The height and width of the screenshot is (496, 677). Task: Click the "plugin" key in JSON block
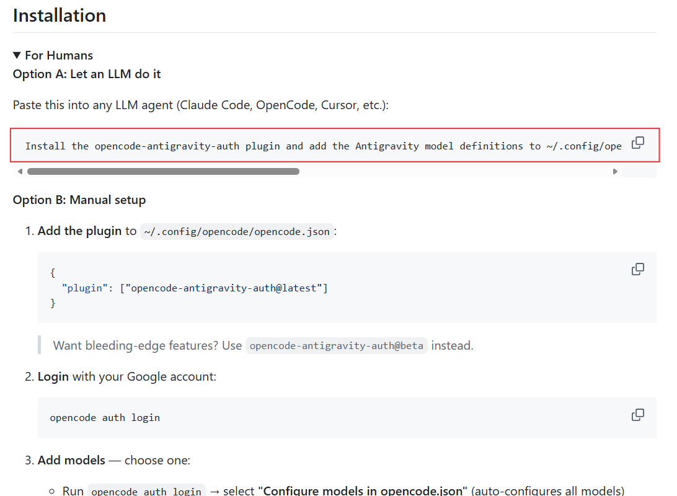pyautogui.click(x=84, y=288)
